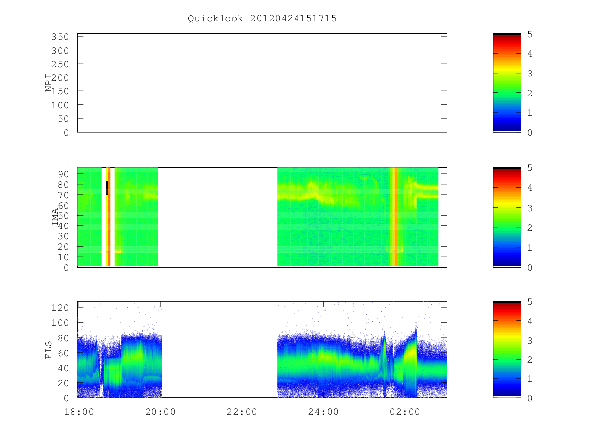Click the 10 tick on IMA axis
This screenshot has width=596, height=447.
pyautogui.click(x=63, y=257)
